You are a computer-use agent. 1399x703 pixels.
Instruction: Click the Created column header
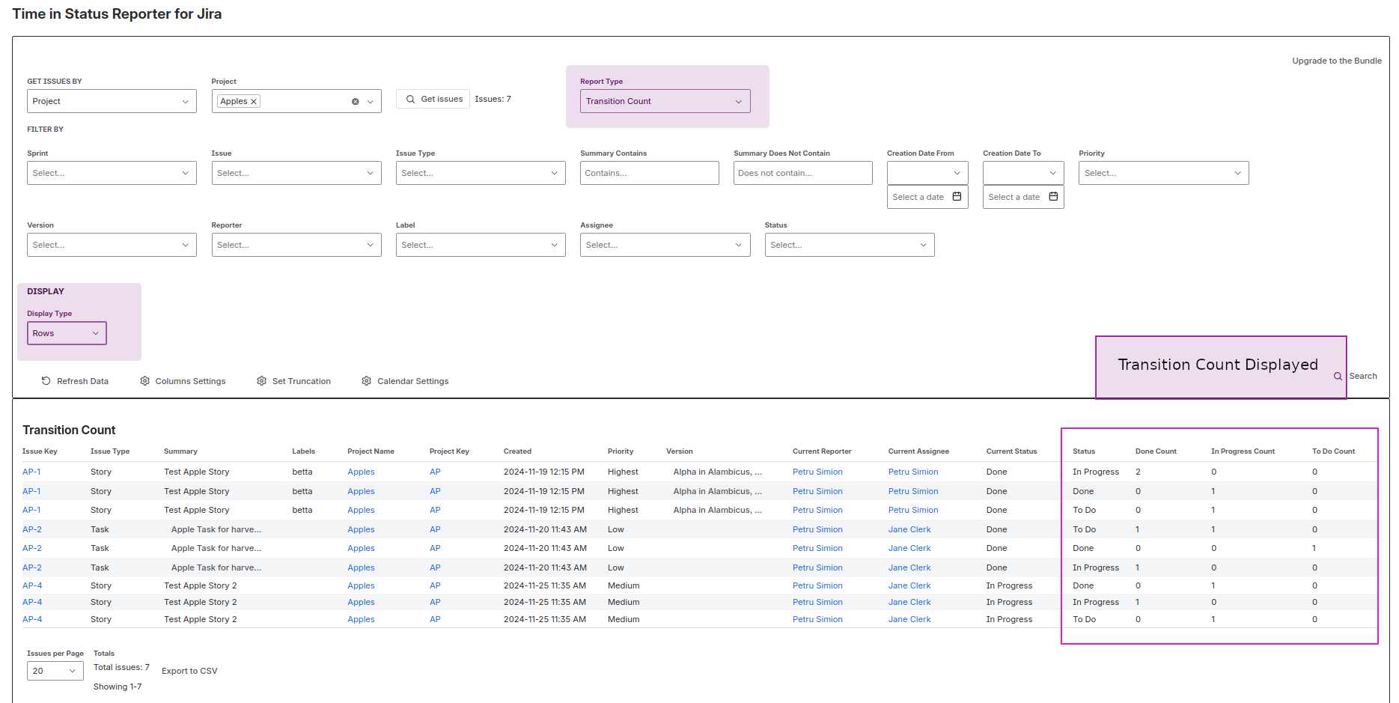pos(517,451)
